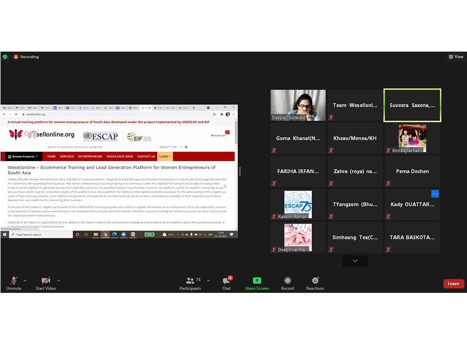Viewport: 467px width, 344px height.
Task: Open ENTREPRENEURS in the website nav bar
Action: tap(90, 156)
